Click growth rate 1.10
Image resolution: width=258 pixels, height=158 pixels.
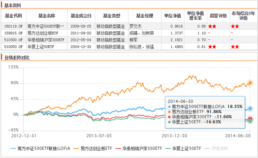click(x=202, y=33)
